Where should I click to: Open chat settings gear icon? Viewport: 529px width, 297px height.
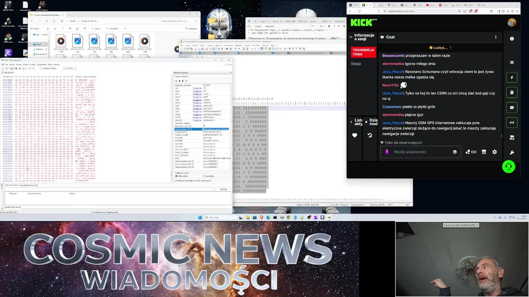[x=494, y=152]
